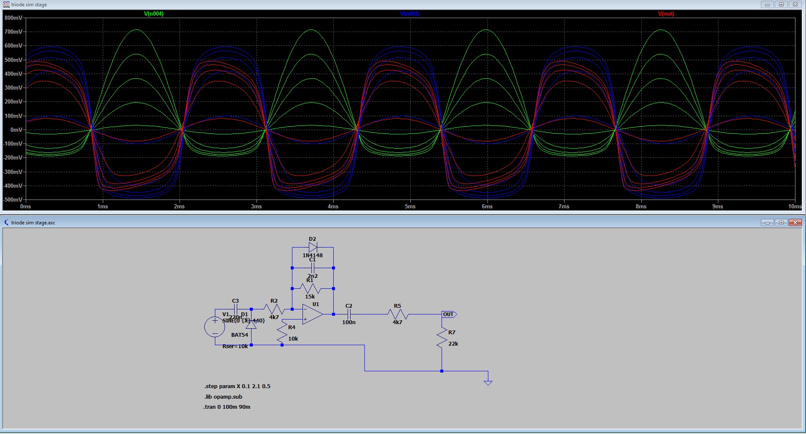This screenshot has width=806, height=434.
Task: Click the plot window title bar icon
Action: click(x=6, y=4)
